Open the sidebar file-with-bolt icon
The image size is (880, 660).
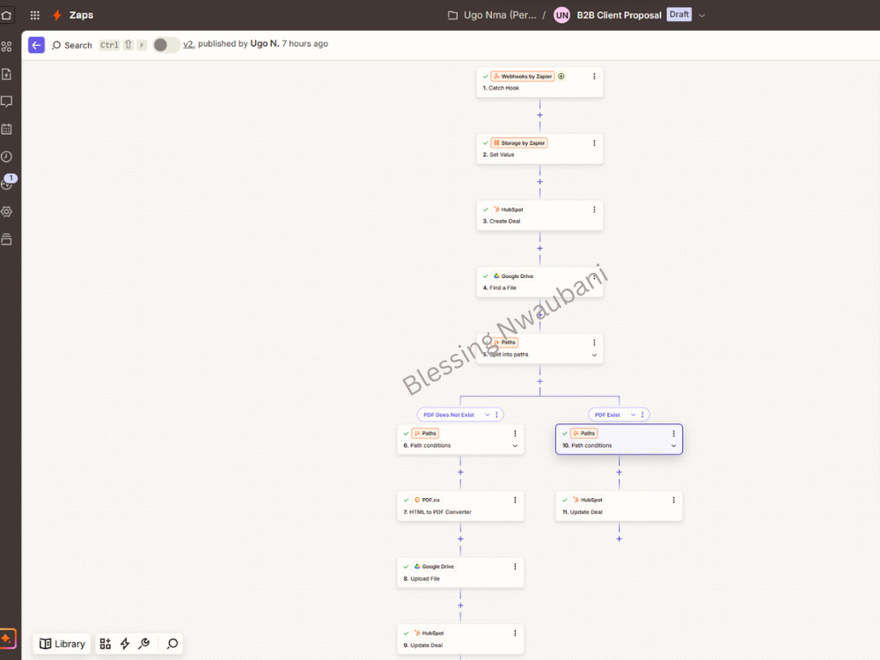pyautogui.click(x=7, y=74)
